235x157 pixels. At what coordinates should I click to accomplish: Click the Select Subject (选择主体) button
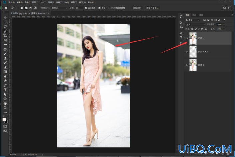(137, 8)
